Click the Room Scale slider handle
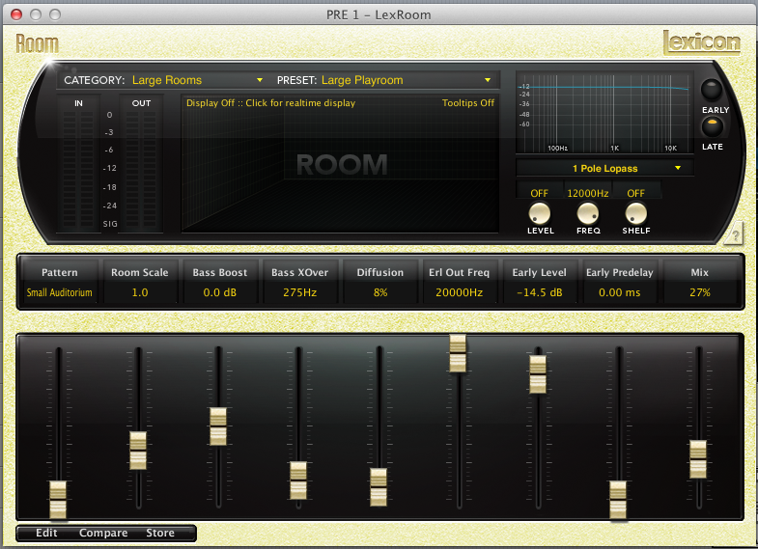758x549 pixels. point(138,451)
